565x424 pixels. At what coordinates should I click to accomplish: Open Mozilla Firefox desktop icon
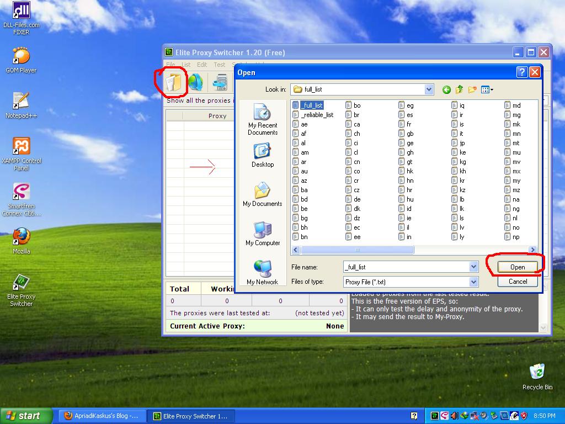click(22, 241)
